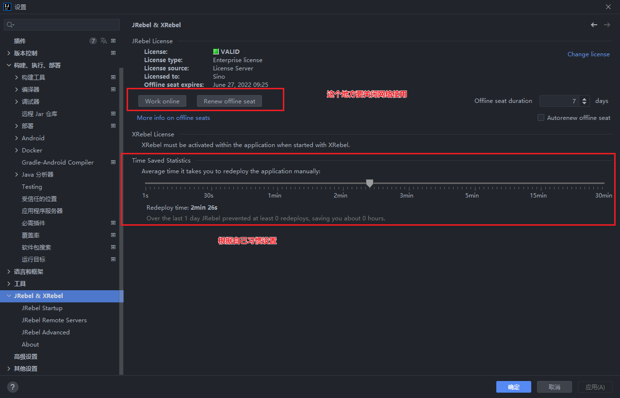Expand the Java 分析器 tree node
The image size is (620, 398).
(16, 174)
